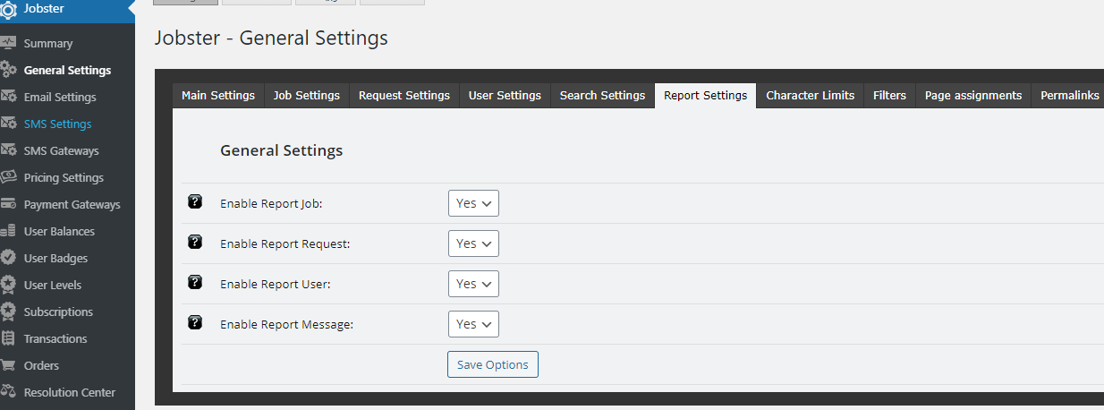Click help icon beside Enable Report Job
The height and width of the screenshot is (410, 1104).
(195, 202)
